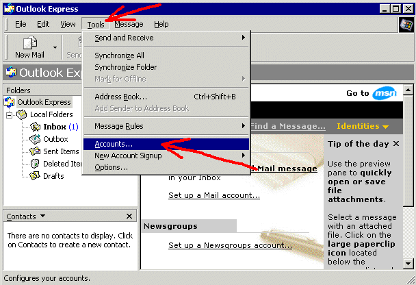Click the New Mail toolbar icon

pyautogui.click(x=30, y=42)
